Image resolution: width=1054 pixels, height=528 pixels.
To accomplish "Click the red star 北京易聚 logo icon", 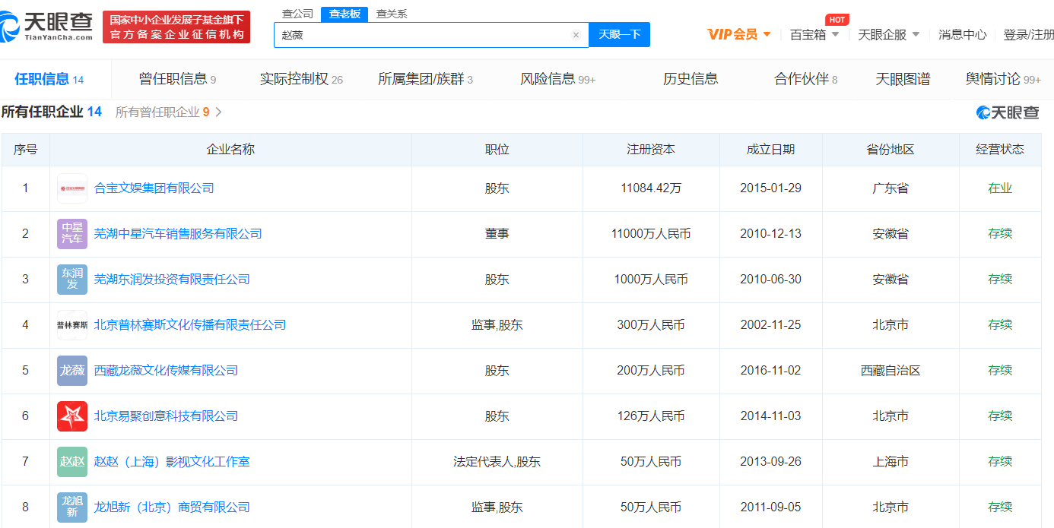I will (x=72, y=416).
